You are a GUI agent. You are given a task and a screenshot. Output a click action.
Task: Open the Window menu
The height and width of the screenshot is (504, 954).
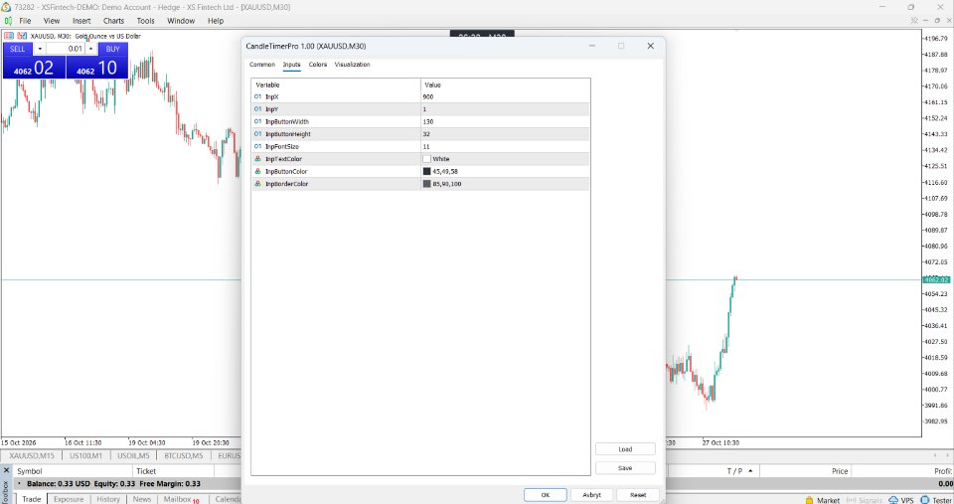[x=181, y=21]
